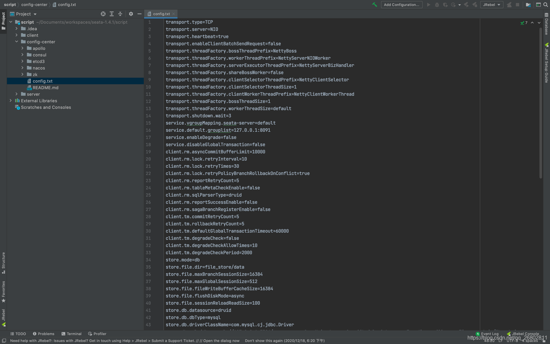This screenshot has width=550, height=344.
Task: Expand the .idea folder
Action: [17, 29]
